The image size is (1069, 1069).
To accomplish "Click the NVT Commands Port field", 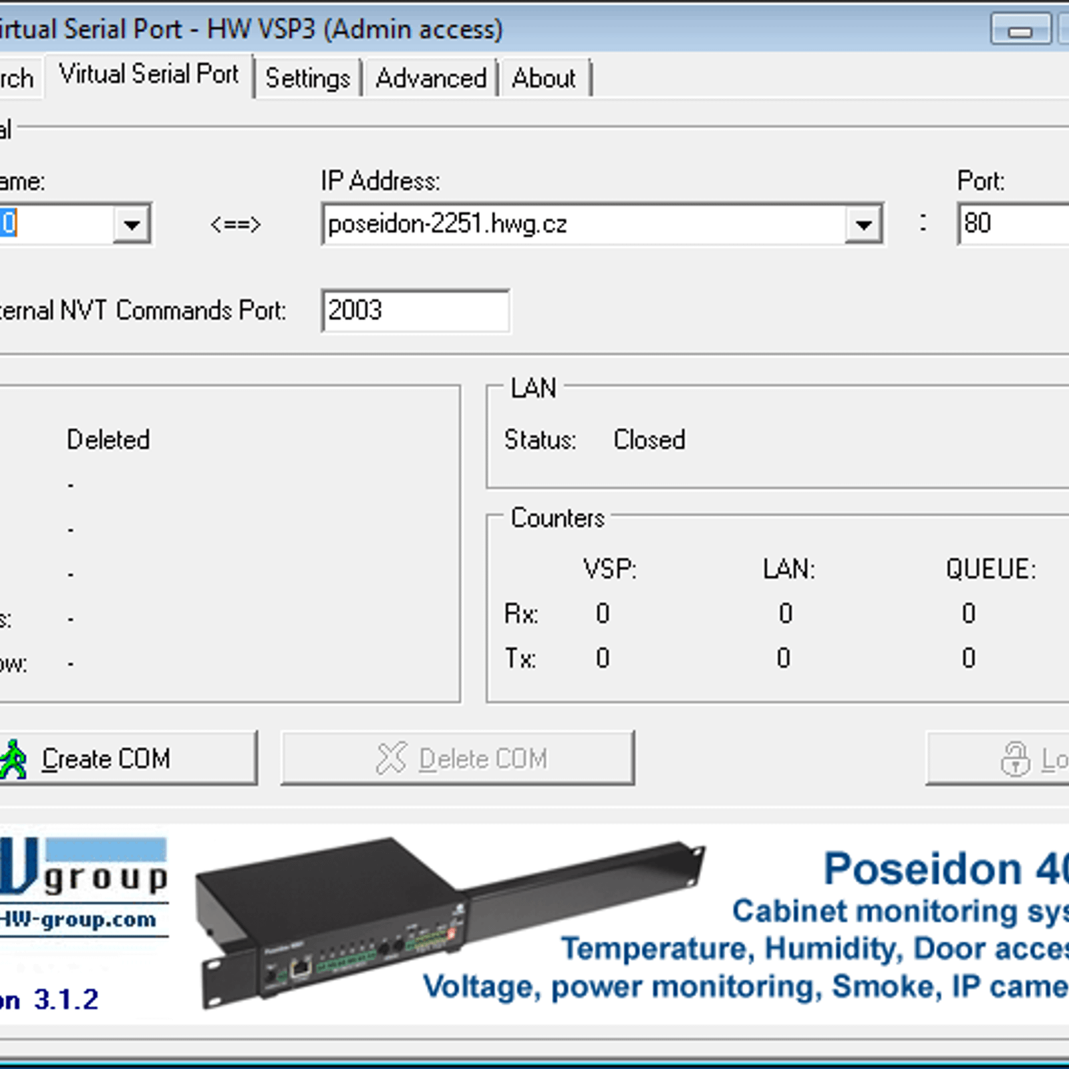I will (x=415, y=311).
